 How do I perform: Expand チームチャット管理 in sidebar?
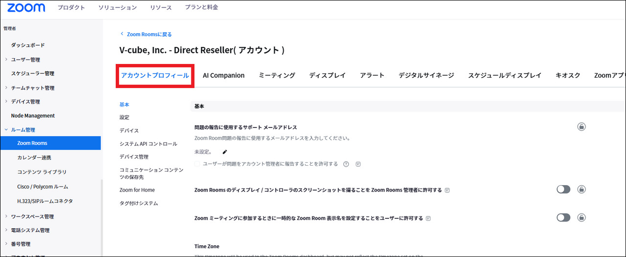coord(6,88)
